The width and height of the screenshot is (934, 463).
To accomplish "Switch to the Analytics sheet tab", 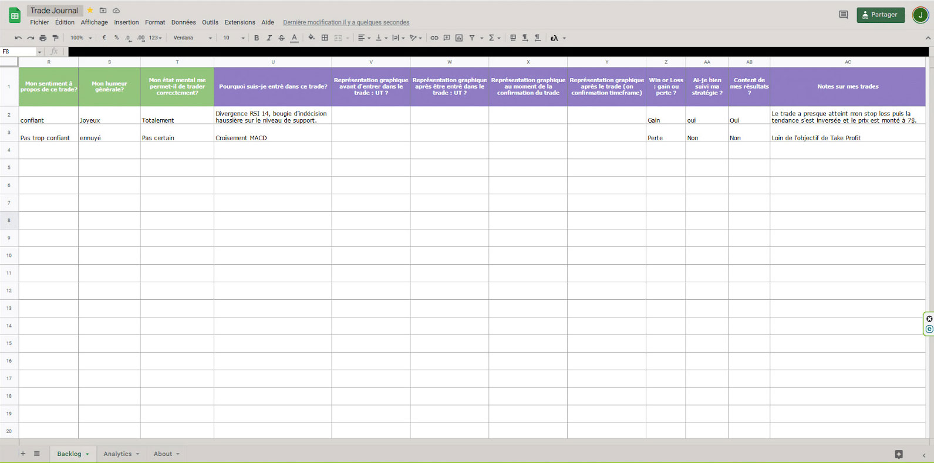I will 122,454.
